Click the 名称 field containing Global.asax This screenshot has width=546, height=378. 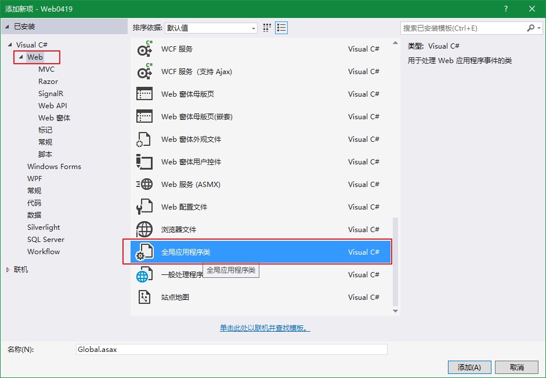coord(231,350)
